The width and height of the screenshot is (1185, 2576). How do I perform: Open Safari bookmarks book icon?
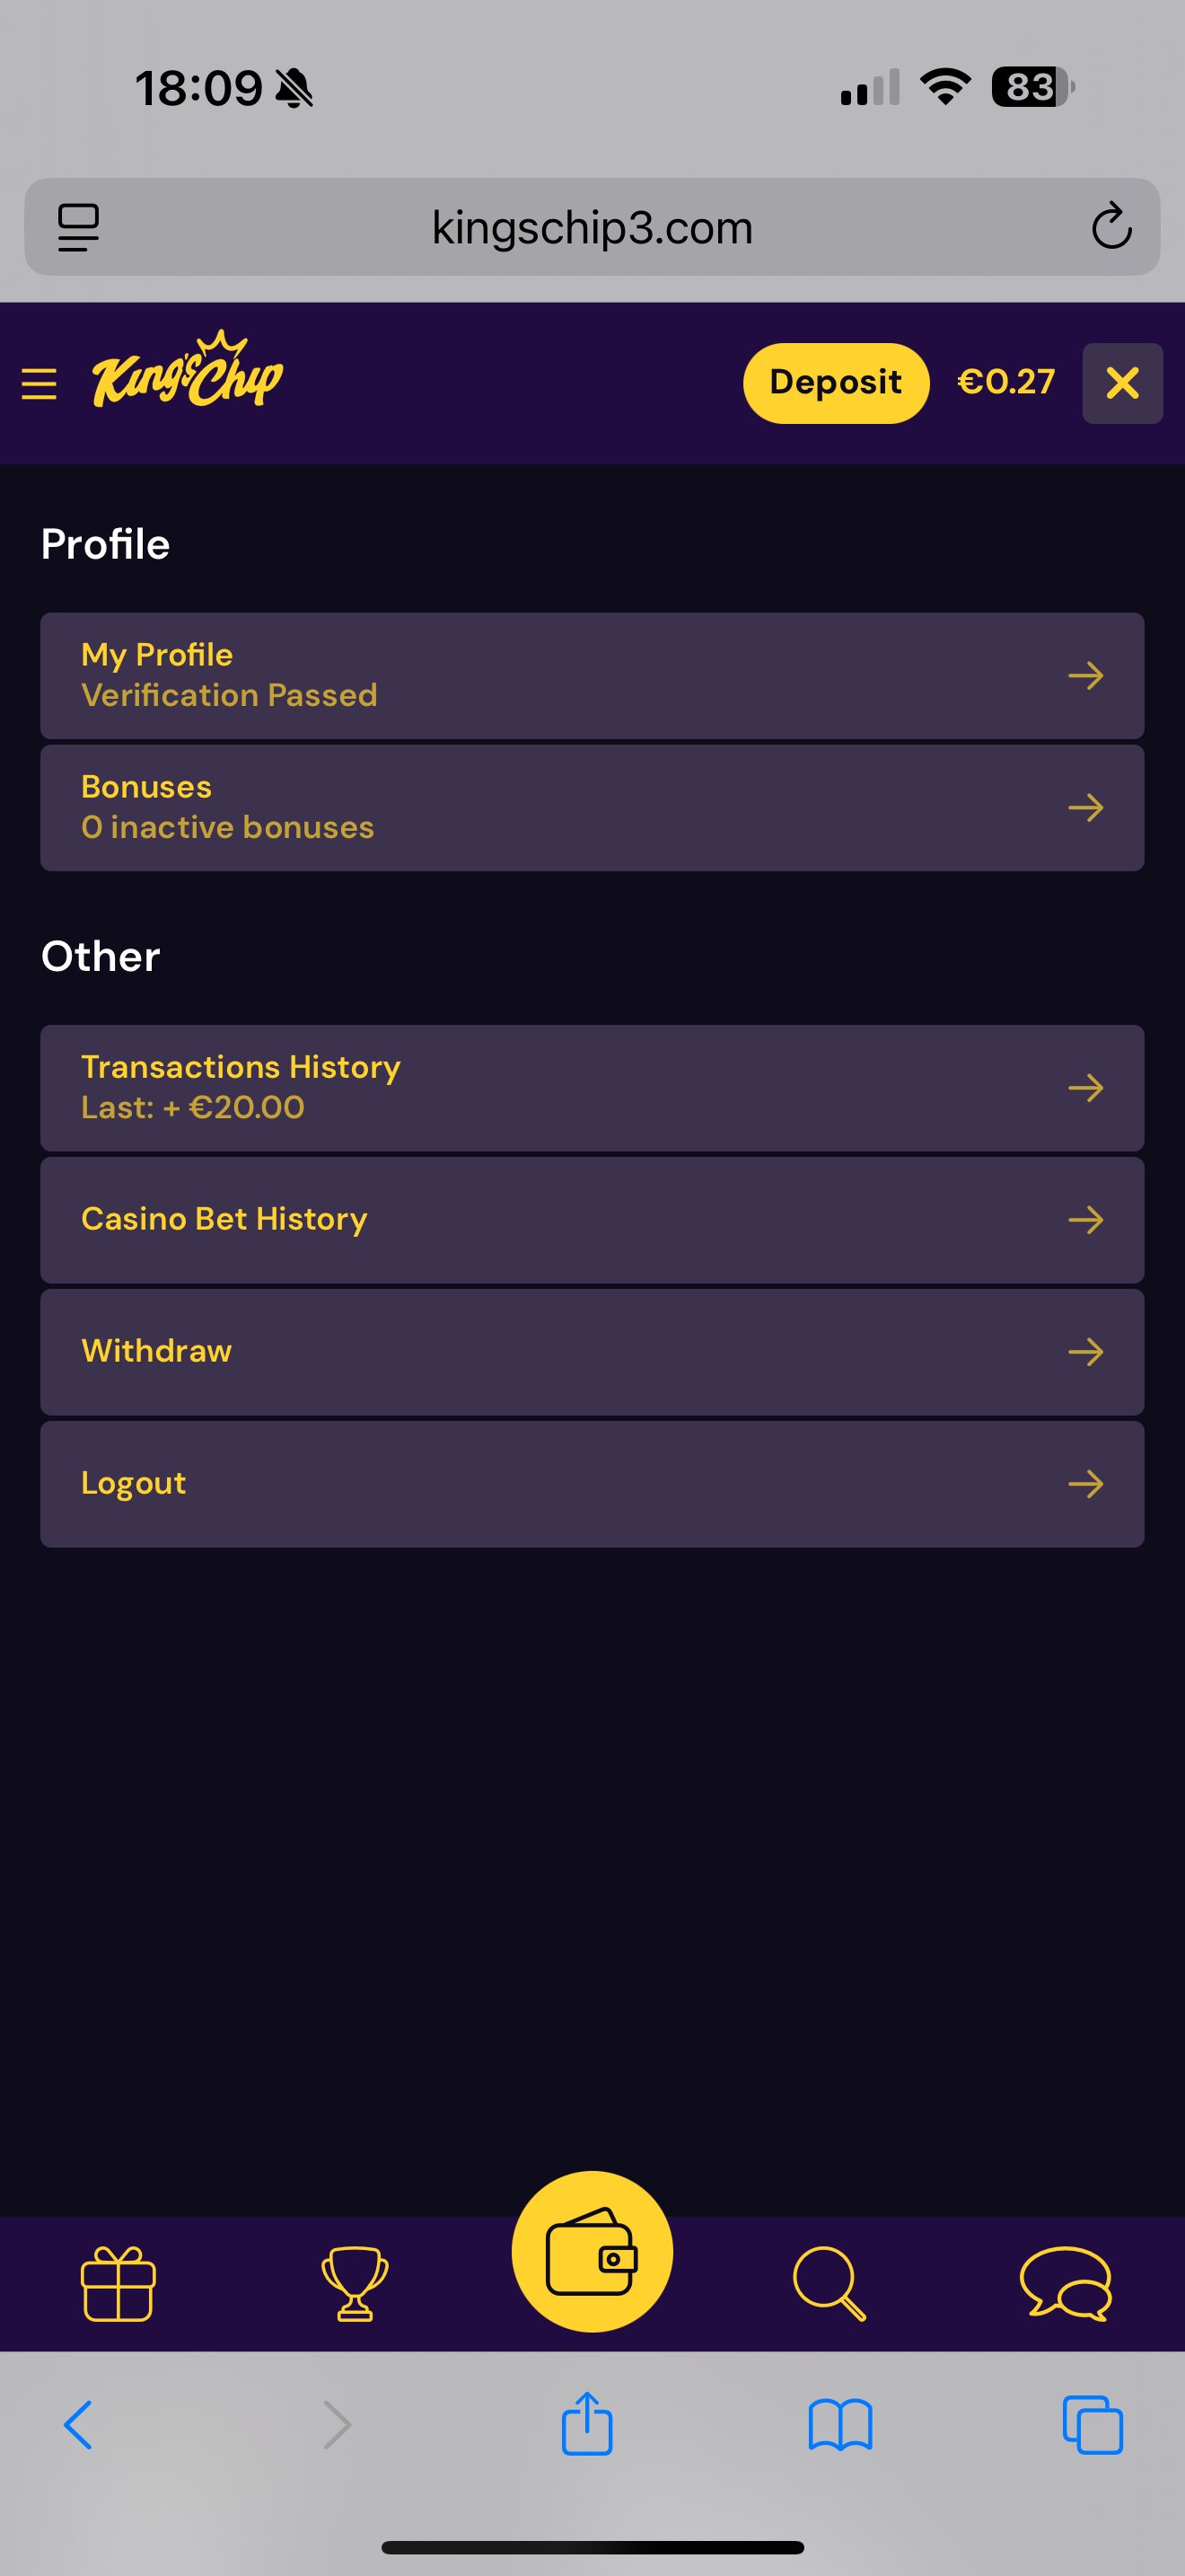click(x=840, y=2425)
